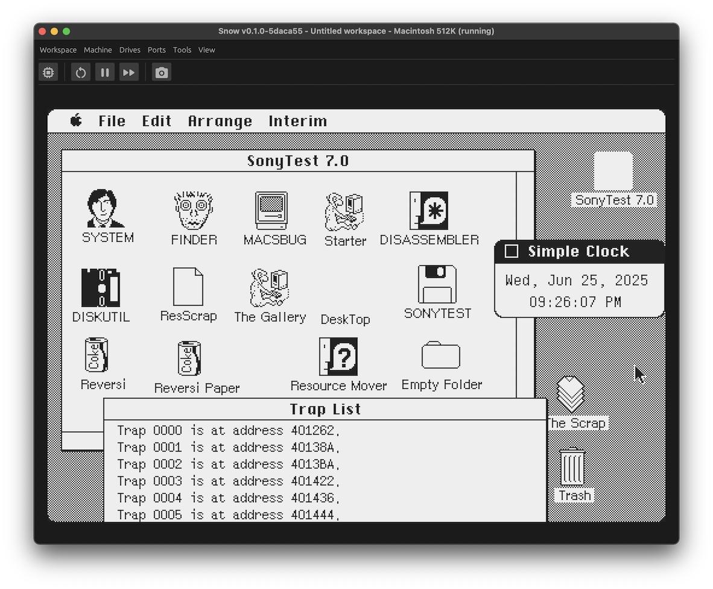713x589 pixels.
Task: Open the Mac File menu
Action: click(x=112, y=121)
